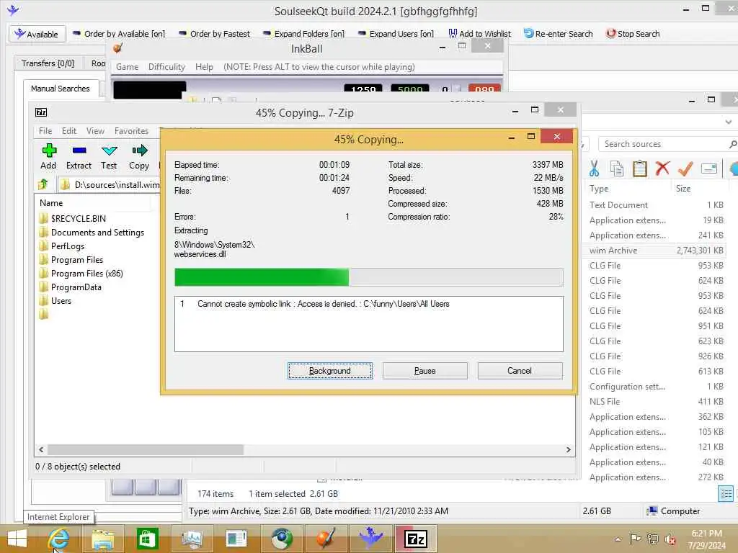Image resolution: width=738 pixels, height=553 pixels.
Task: Click the Available status button in SoulseekQt
Action: pyautogui.click(x=37, y=34)
